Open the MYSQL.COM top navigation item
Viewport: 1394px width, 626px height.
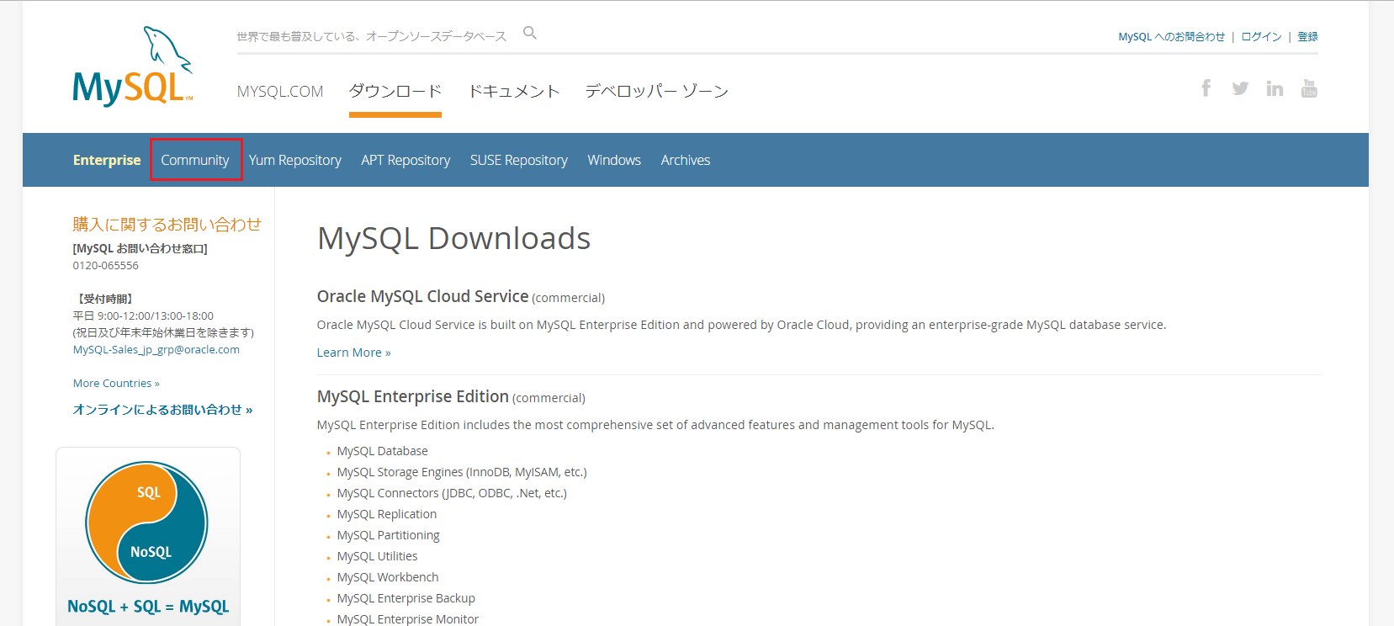pyautogui.click(x=280, y=91)
